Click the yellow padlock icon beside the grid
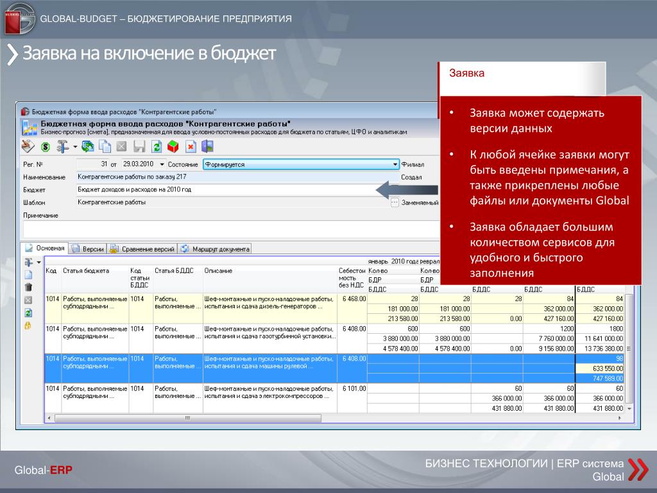The width and height of the screenshot is (657, 493). click(x=28, y=325)
